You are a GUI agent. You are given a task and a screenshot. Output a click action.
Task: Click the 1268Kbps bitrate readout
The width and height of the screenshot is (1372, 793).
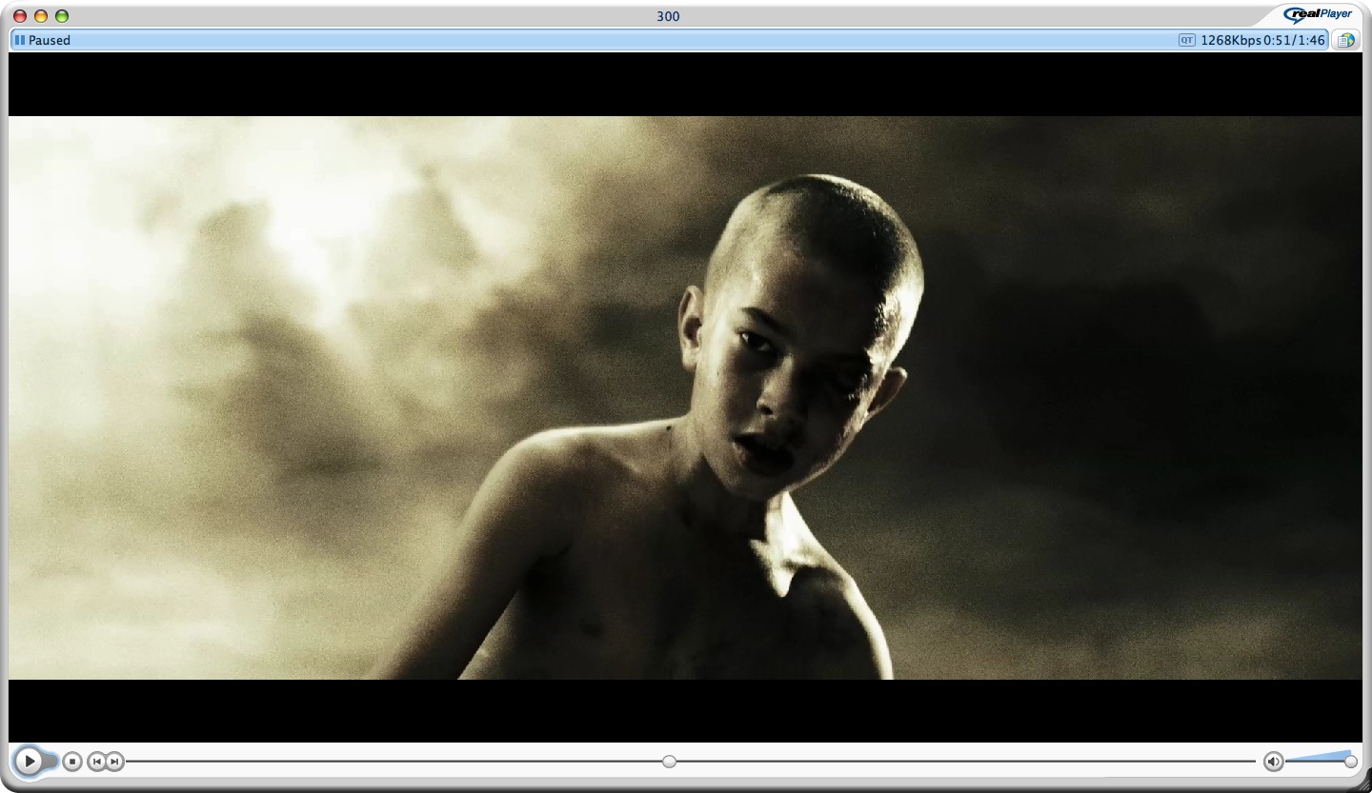[x=1231, y=40]
